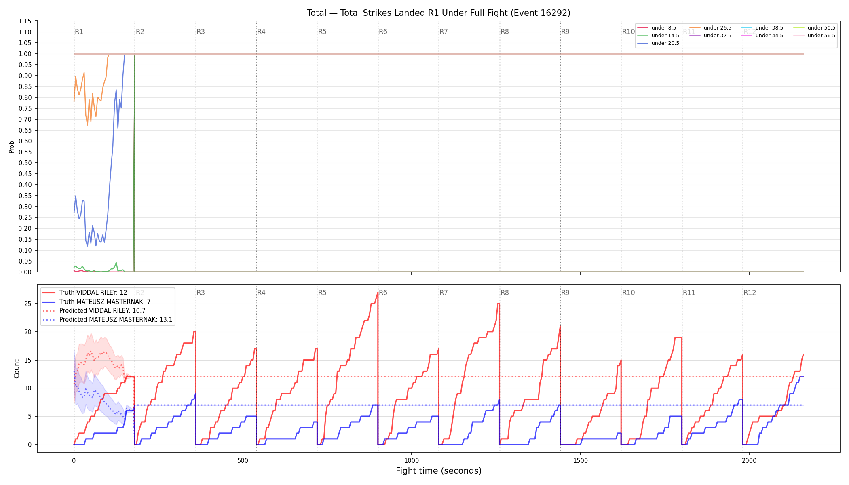
Task: Click the 'Prob' y-axis label
Action: click(12, 147)
